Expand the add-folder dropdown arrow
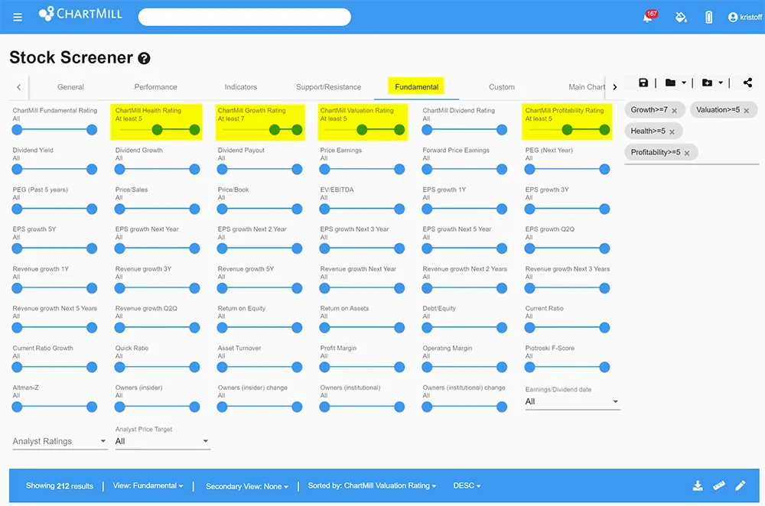This screenshot has width=765, height=506. 721,83
